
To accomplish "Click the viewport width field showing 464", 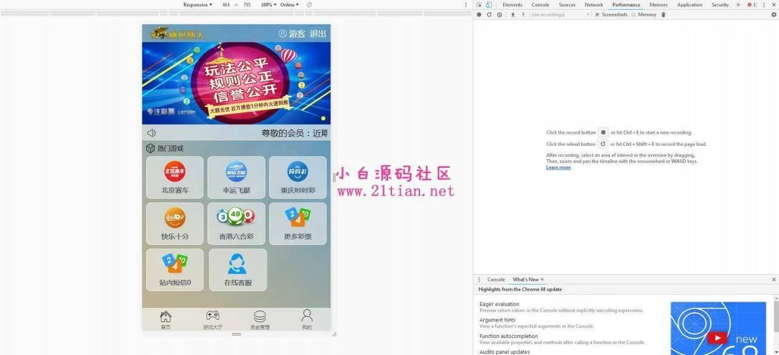I will coord(226,5).
